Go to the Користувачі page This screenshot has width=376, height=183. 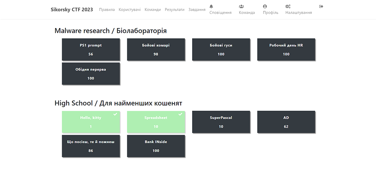pos(129,9)
